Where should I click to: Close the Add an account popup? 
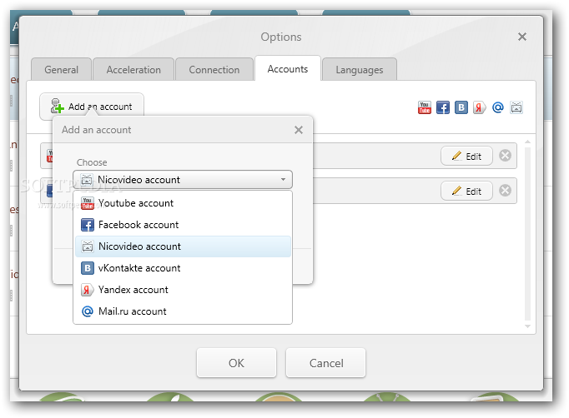coord(299,130)
